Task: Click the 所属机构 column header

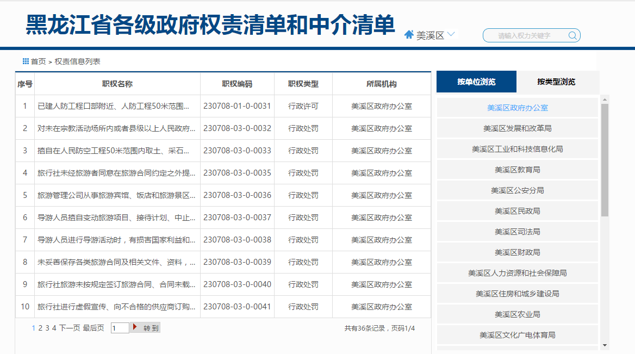Action: tap(382, 84)
